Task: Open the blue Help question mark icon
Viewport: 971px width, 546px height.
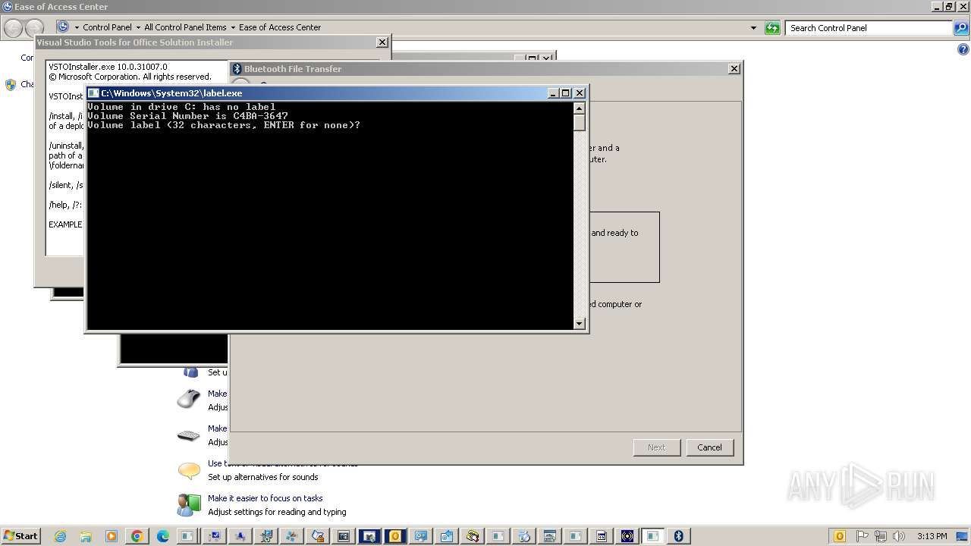Action: click(x=963, y=49)
